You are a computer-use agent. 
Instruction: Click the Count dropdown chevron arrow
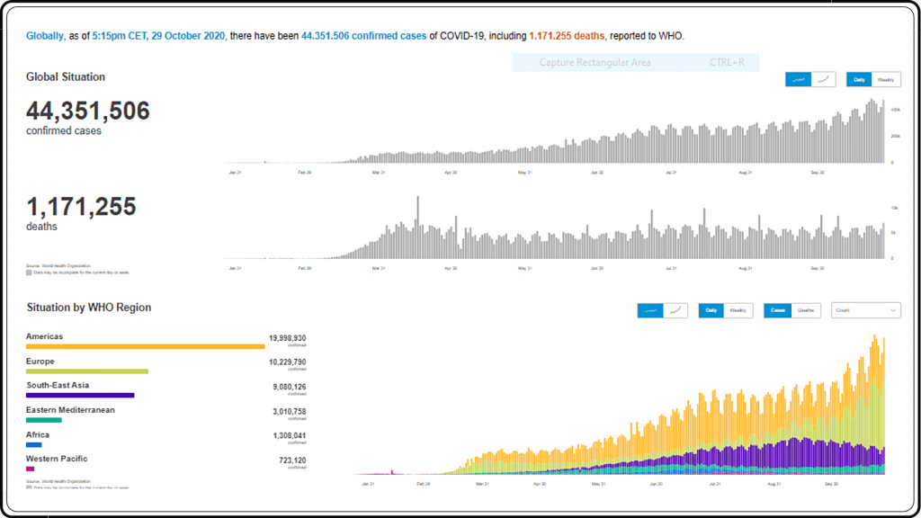coord(893,310)
